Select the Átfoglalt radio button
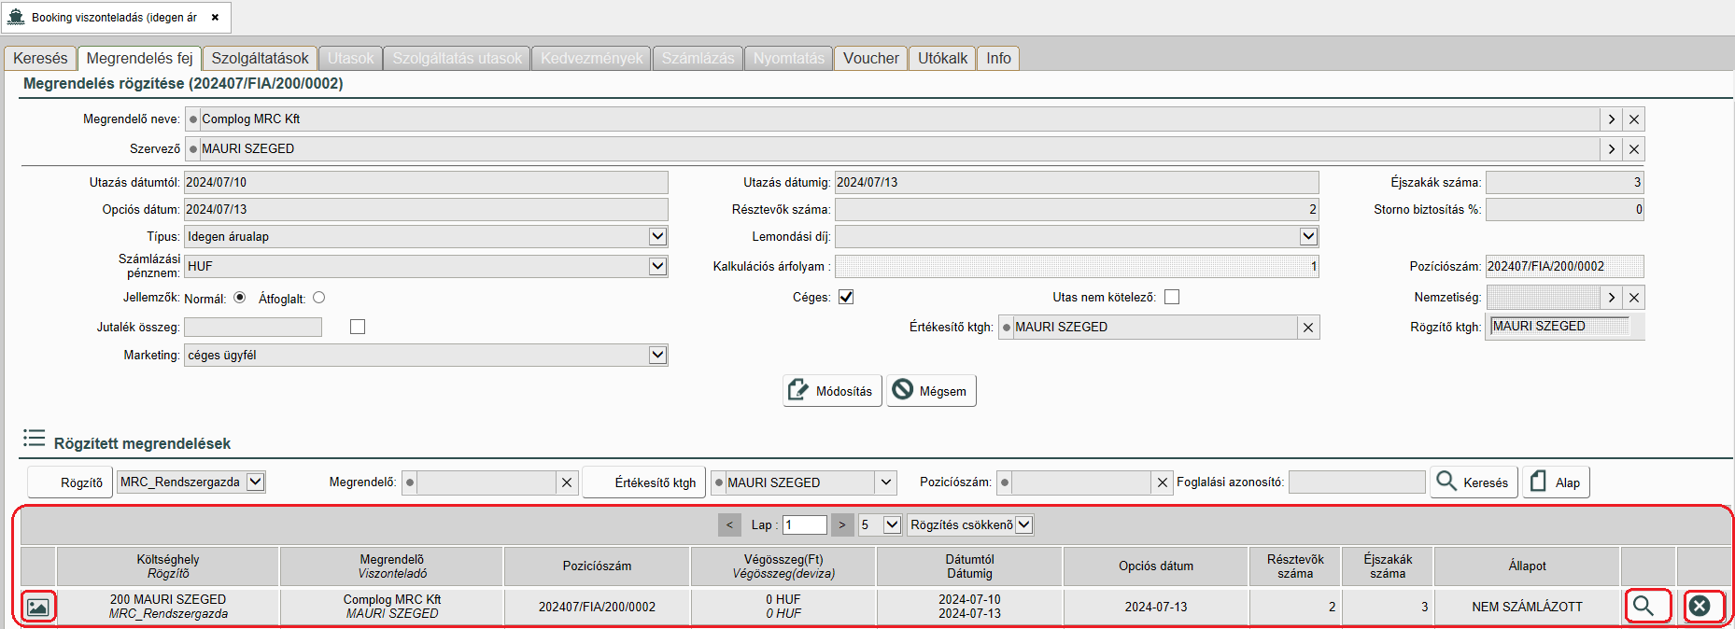The image size is (1735, 629). pyautogui.click(x=319, y=298)
